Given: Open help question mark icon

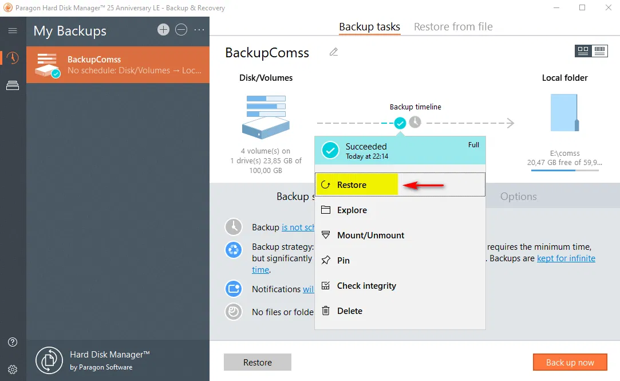Looking at the screenshot, I should (13, 342).
